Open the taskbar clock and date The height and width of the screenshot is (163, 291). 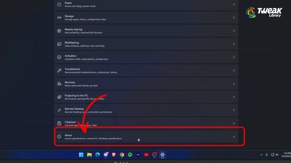(286, 155)
